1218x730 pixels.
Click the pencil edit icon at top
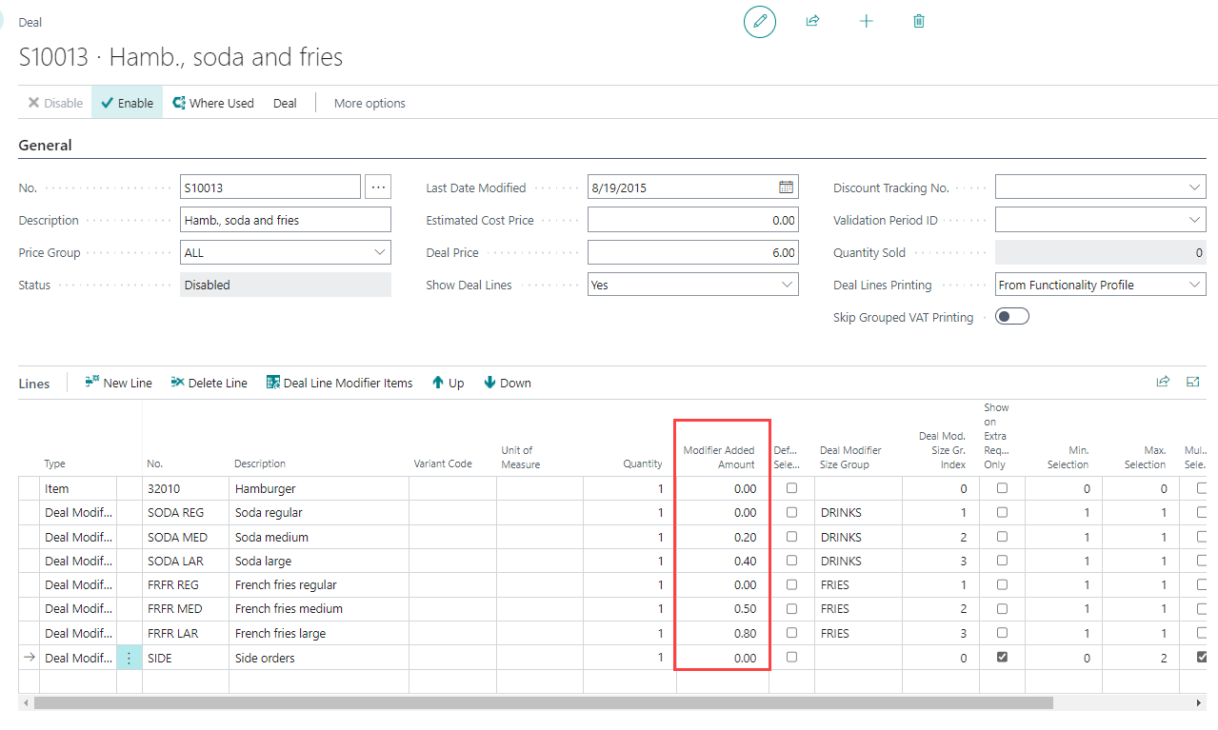click(759, 21)
